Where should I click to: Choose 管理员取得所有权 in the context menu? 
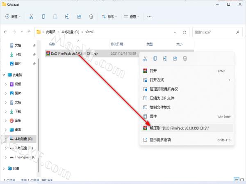coord(187,89)
